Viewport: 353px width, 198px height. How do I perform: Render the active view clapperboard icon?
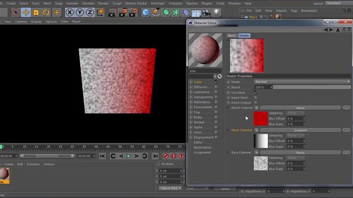111,13
